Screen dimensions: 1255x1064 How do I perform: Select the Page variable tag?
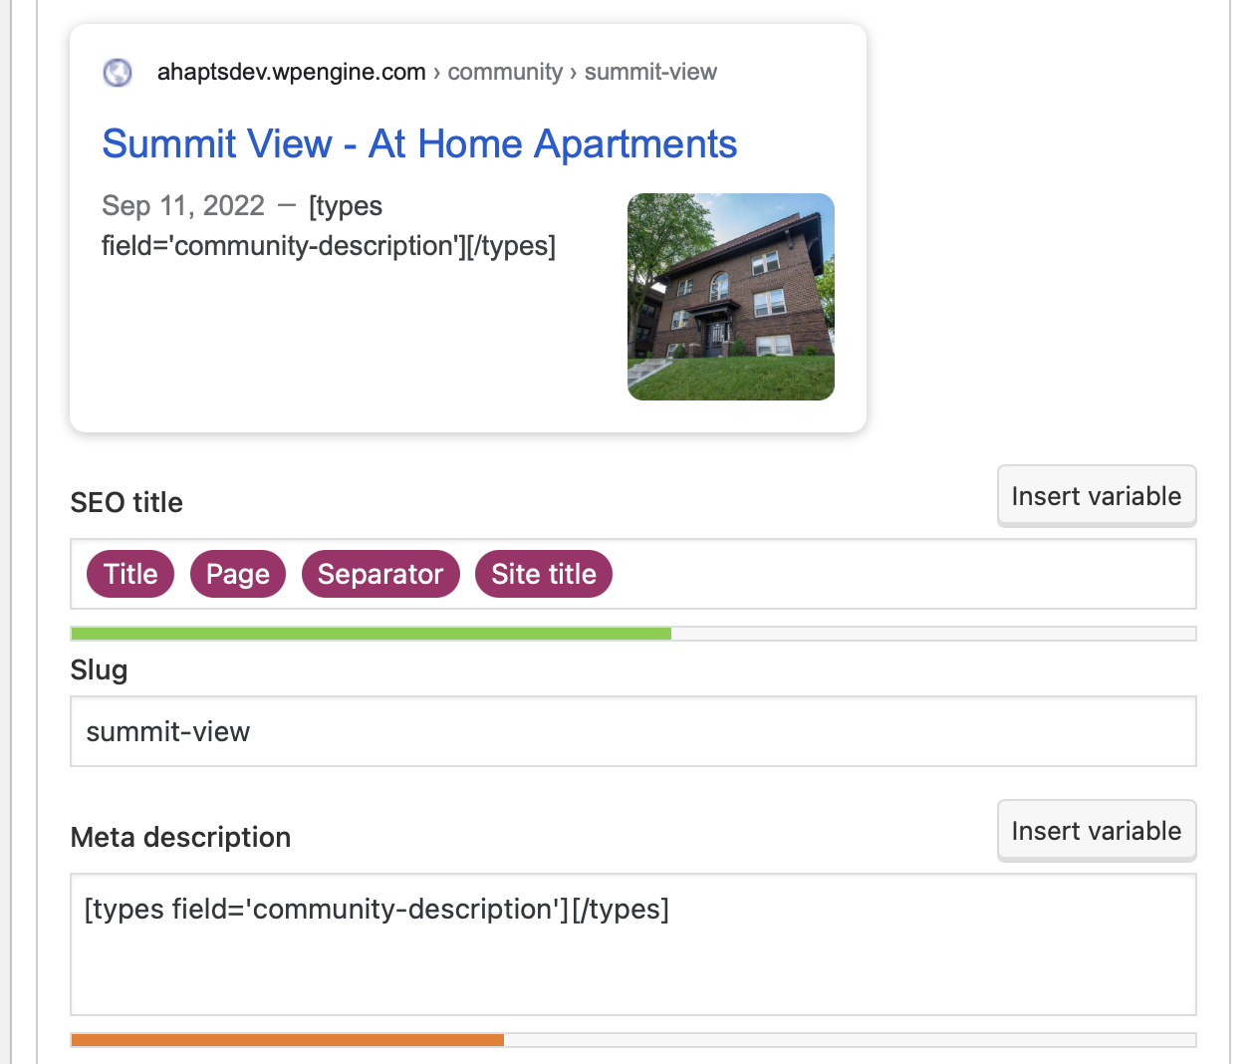point(238,575)
